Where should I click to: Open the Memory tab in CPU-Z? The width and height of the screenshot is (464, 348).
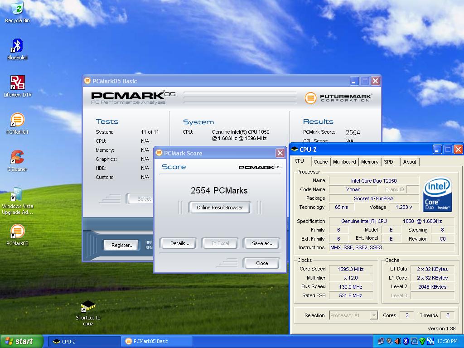[x=370, y=162]
